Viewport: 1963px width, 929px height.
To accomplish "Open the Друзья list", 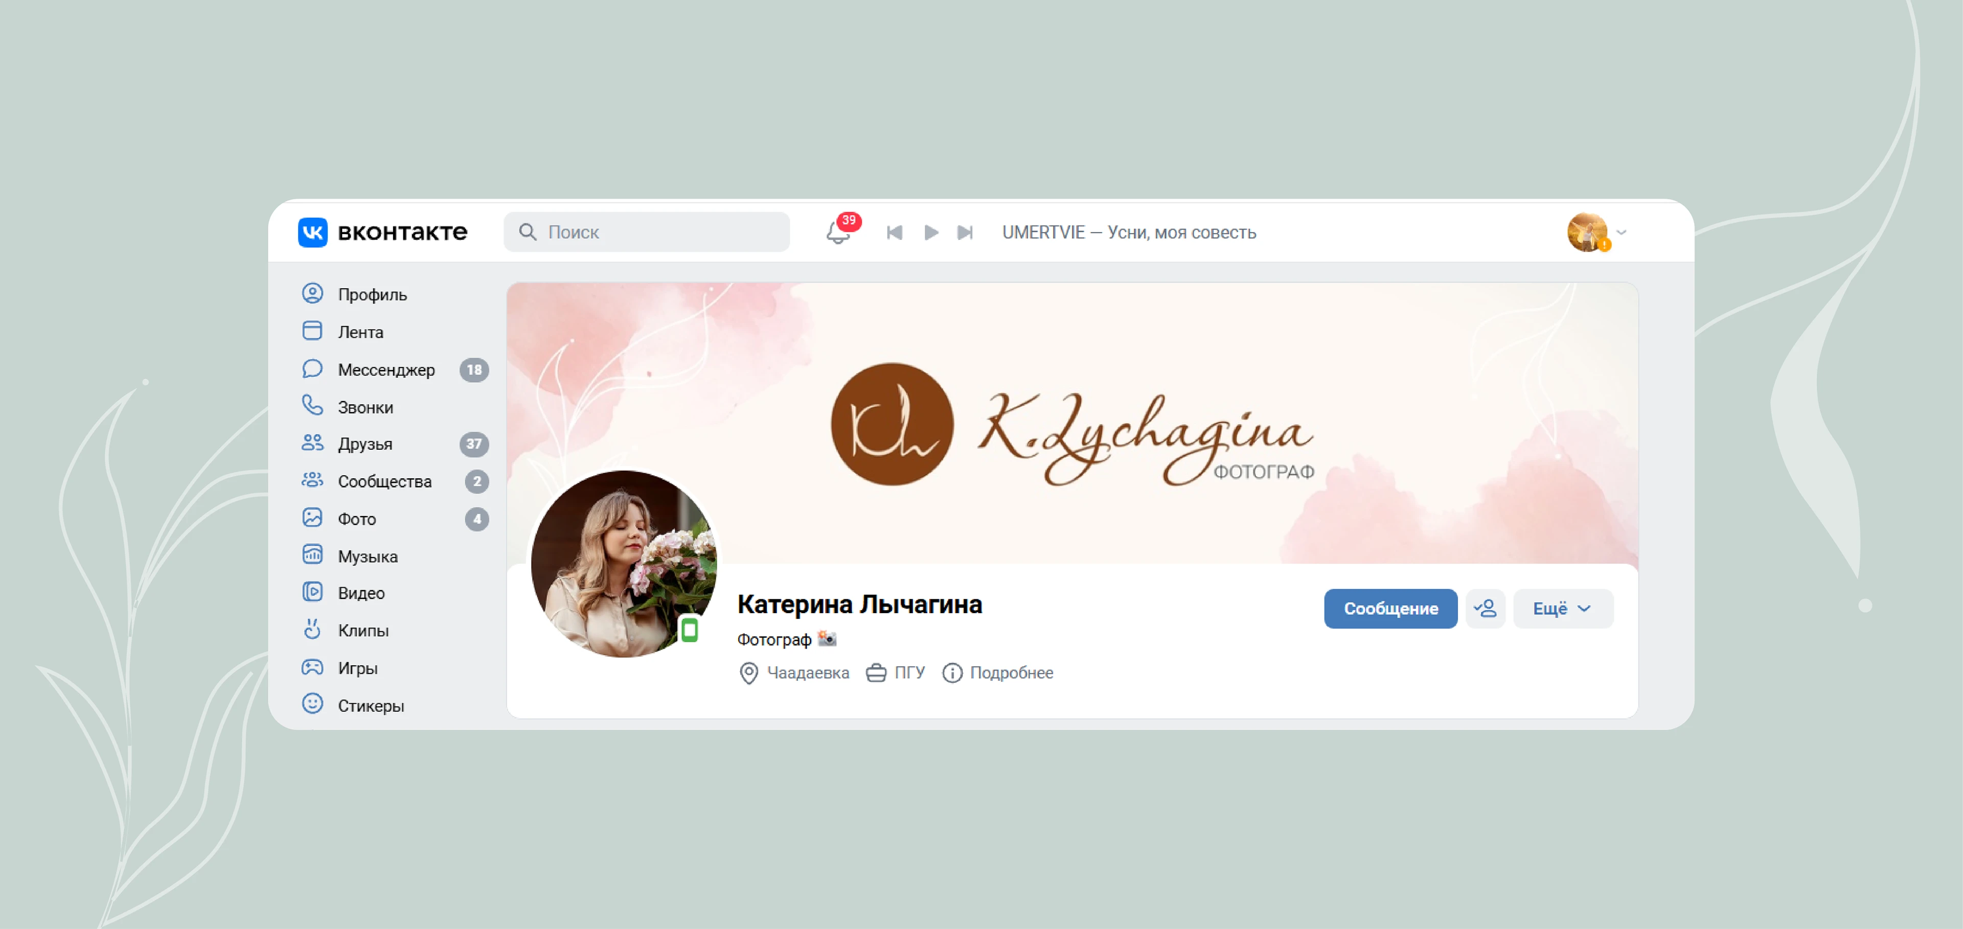I will (x=364, y=444).
